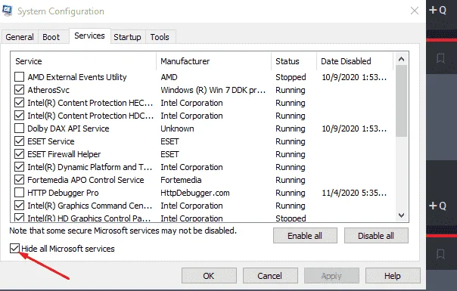Click the upper +Q icon in background window
This screenshot has height=291, width=457.
437,10
